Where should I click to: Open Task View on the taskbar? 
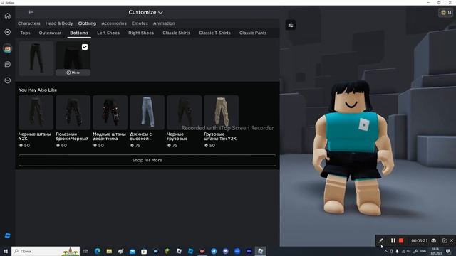tap(85, 251)
